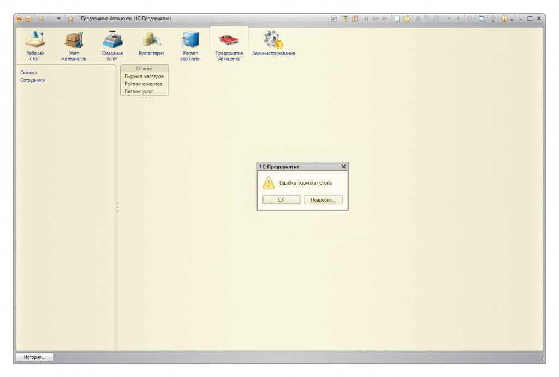Click the Ошибка формата потока message
Screen dimensions: 559x377
[x=306, y=183]
